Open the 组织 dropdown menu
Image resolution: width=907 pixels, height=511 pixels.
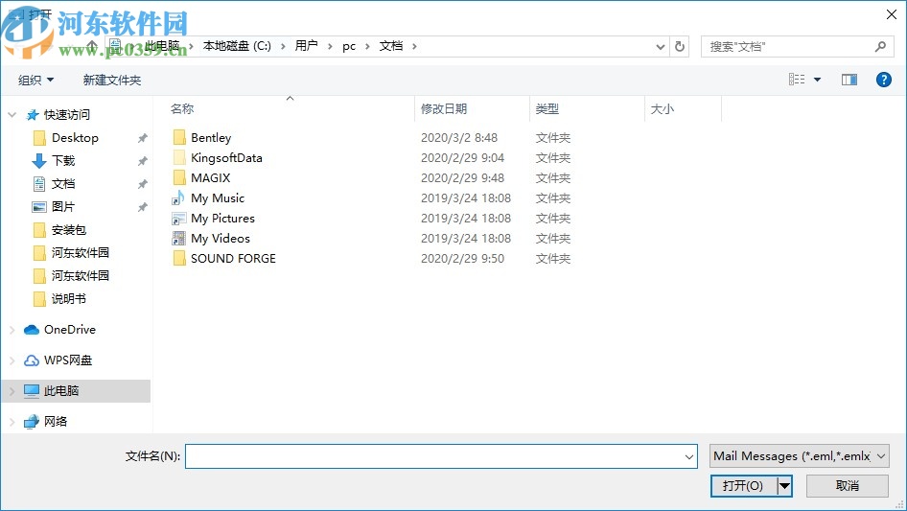click(35, 80)
